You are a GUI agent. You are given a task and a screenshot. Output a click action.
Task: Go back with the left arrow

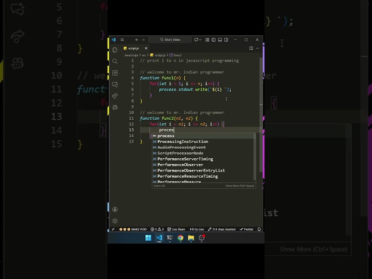(x=137, y=40)
